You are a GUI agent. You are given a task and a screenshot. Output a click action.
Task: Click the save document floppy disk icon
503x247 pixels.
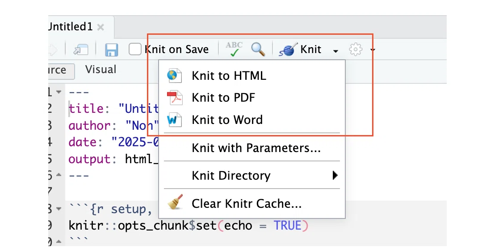point(111,49)
